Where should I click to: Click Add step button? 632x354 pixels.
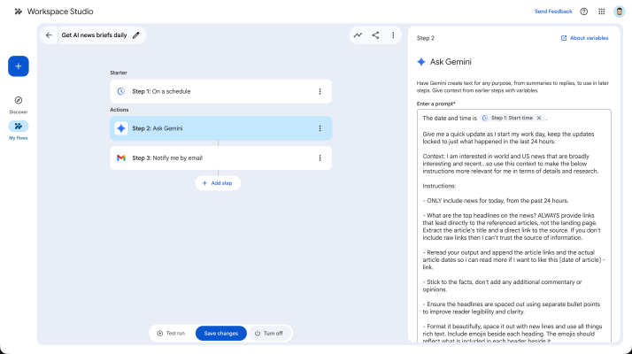[x=218, y=183]
